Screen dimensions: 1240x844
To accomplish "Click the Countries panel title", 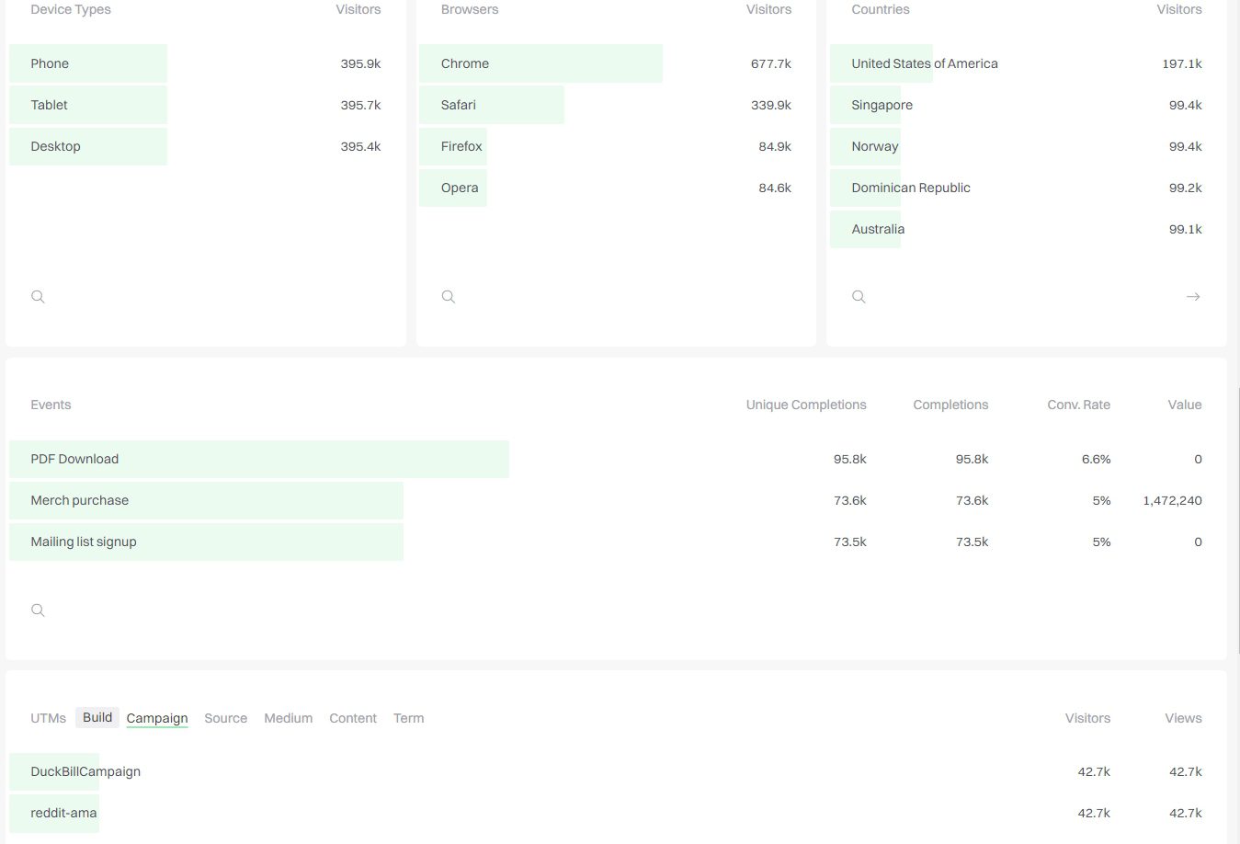I will (x=881, y=9).
